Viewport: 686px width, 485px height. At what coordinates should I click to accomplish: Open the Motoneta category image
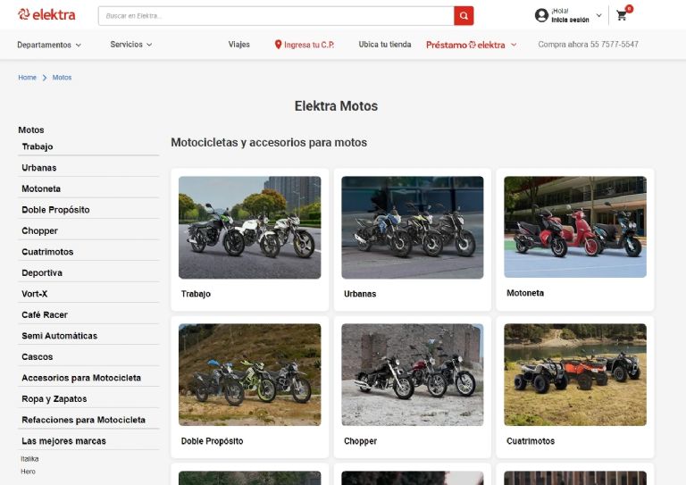coord(574,227)
